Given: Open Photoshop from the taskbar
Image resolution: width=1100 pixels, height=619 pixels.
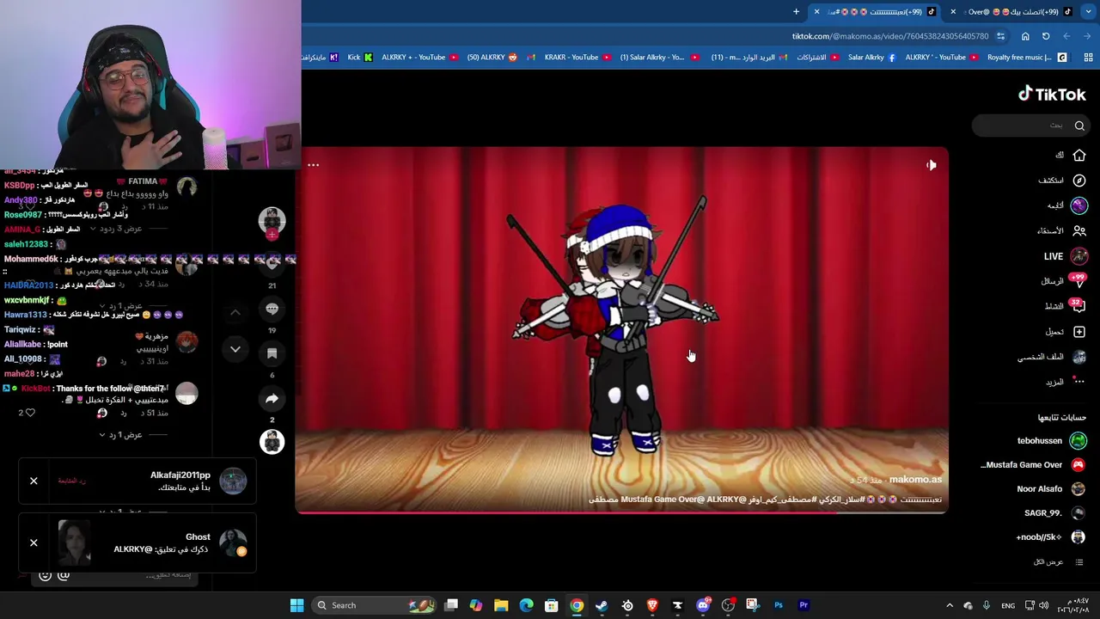Looking at the screenshot, I should pos(779,605).
